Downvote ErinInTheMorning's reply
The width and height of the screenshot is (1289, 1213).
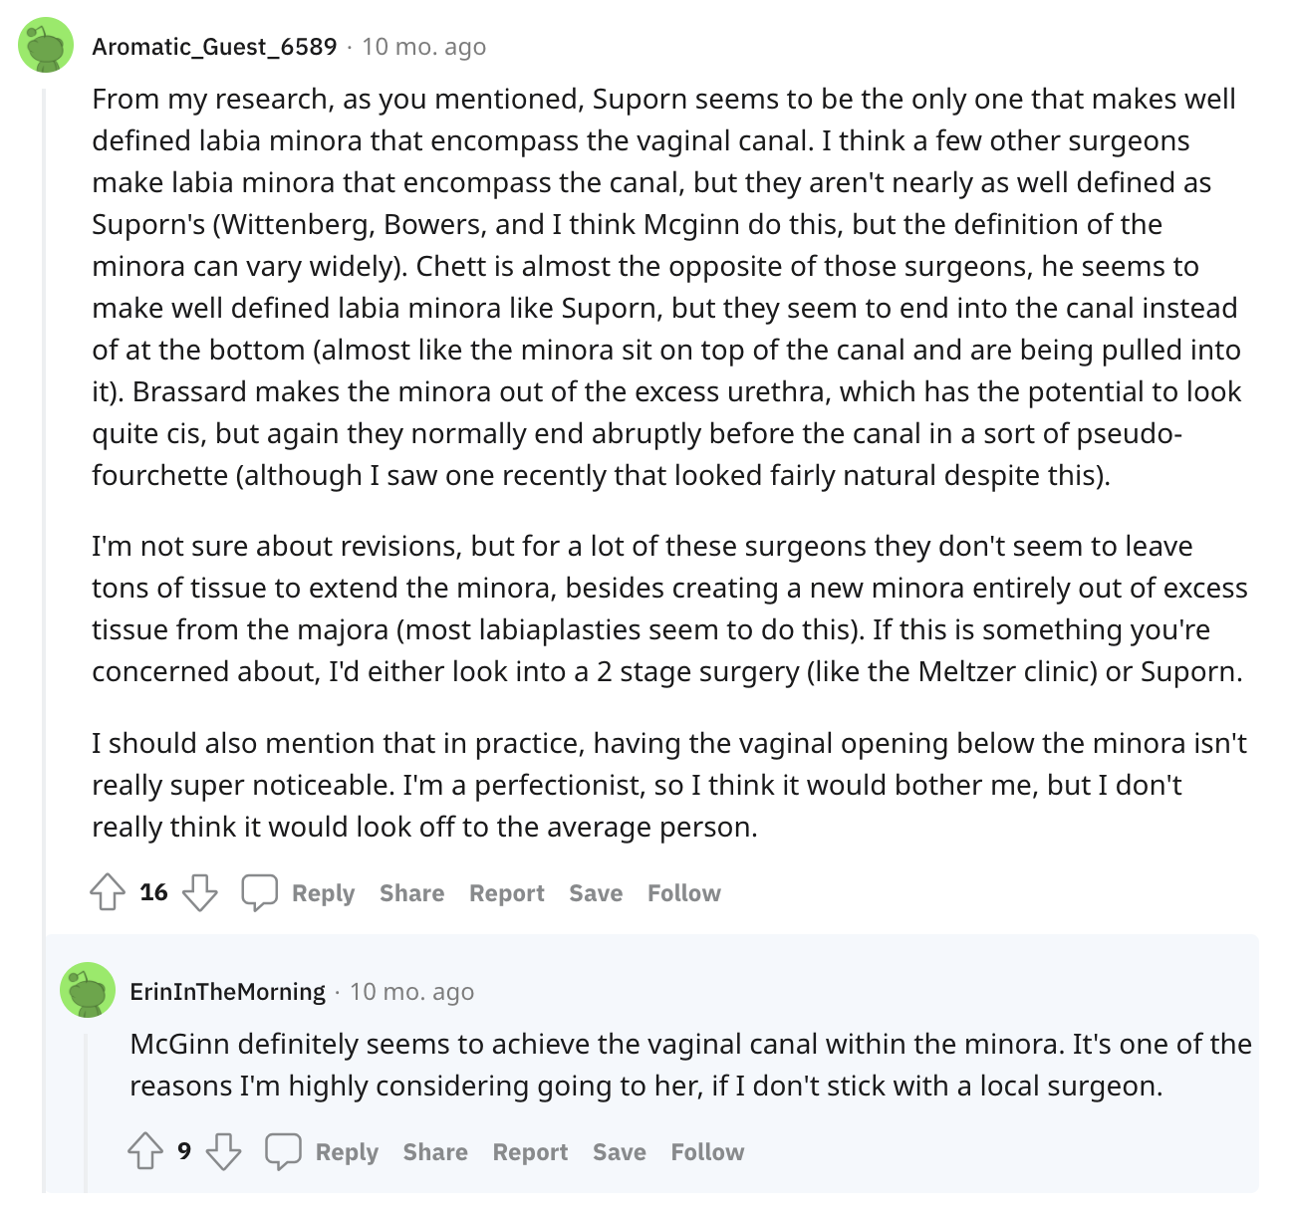tap(223, 1151)
